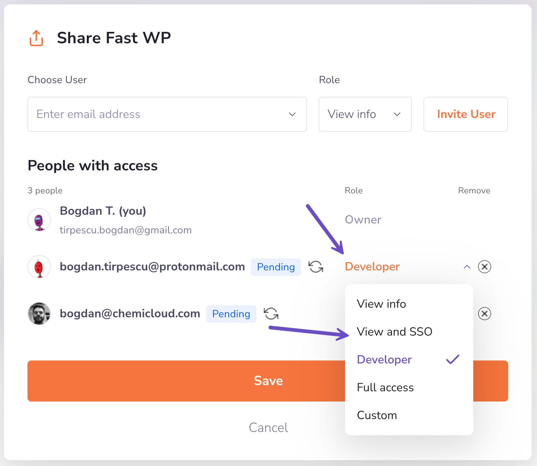The height and width of the screenshot is (466, 537).
Task: Choose View and SSO role option
Action: click(x=395, y=332)
